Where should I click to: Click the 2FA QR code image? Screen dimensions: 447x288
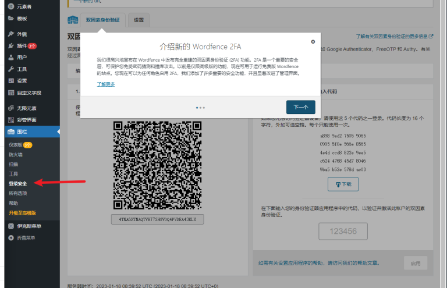point(157,165)
